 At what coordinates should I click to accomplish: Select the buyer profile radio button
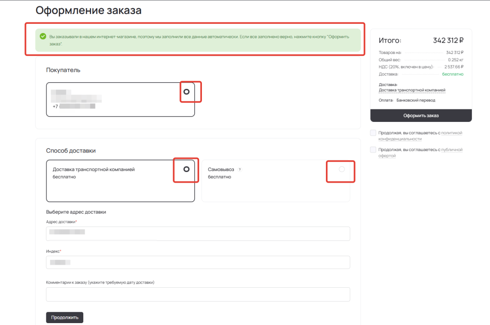pos(186,92)
